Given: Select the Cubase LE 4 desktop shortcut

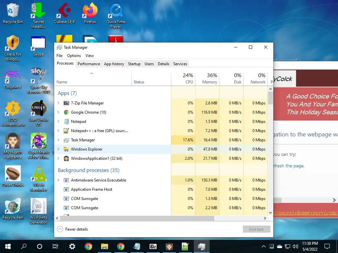Looking at the screenshot, I should (64, 13).
